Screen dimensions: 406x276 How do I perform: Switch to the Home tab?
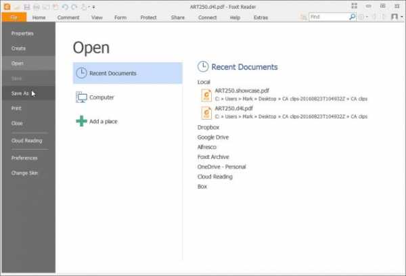pos(39,18)
